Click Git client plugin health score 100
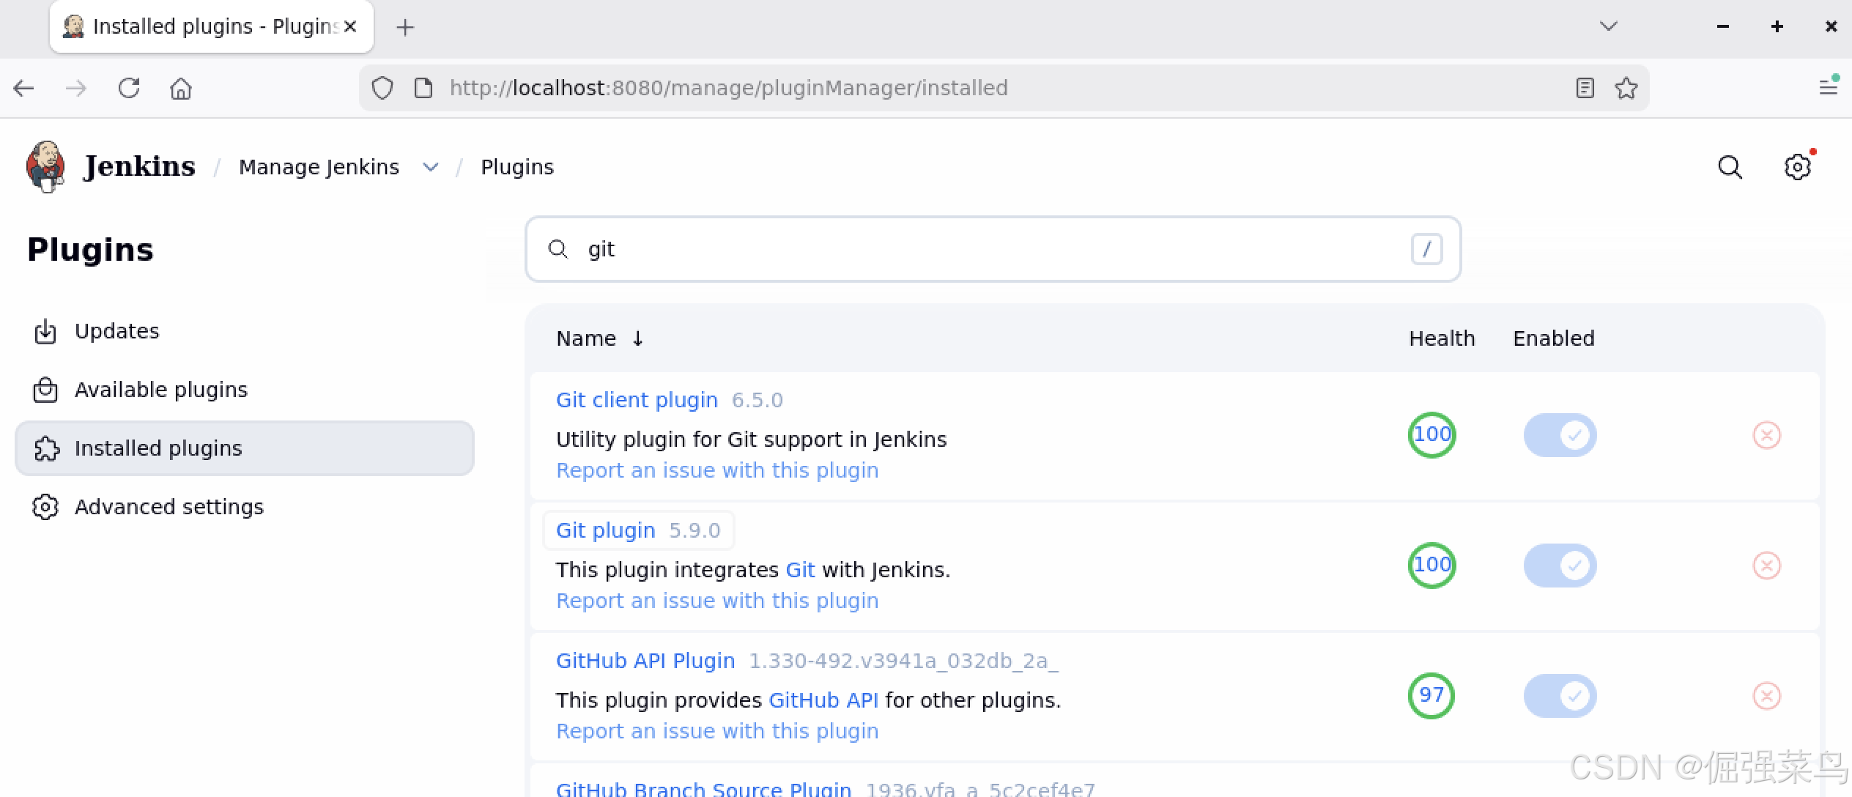This screenshot has width=1852, height=797. (1431, 435)
